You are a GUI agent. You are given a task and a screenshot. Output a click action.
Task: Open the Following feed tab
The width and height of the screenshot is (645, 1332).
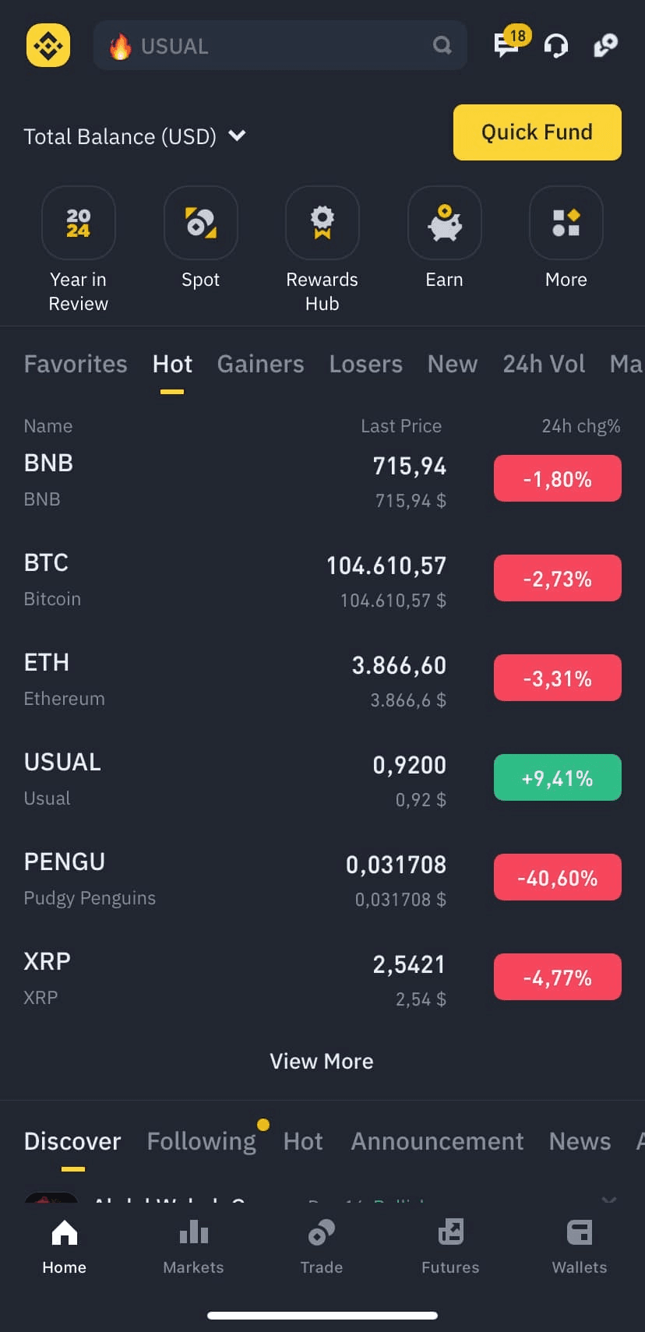click(x=201, y=1141)
